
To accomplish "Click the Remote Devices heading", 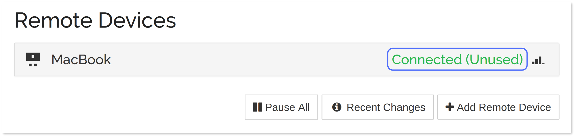I will [x=95, y=20].
